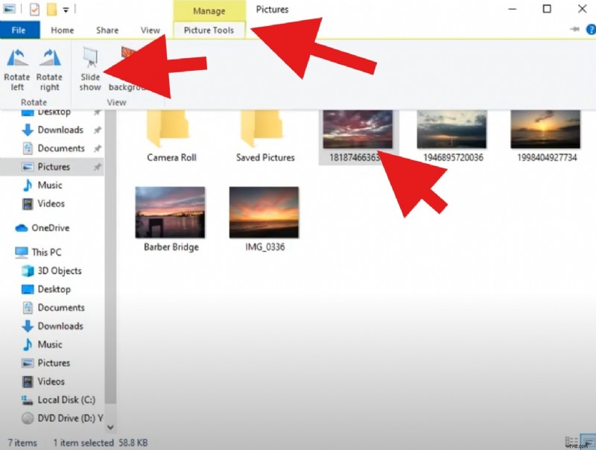Unpin Documents from Quick access

coord(97,148)
